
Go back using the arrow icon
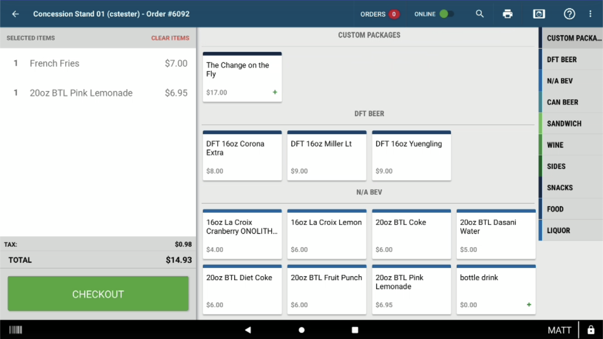(x=15, y=14)
